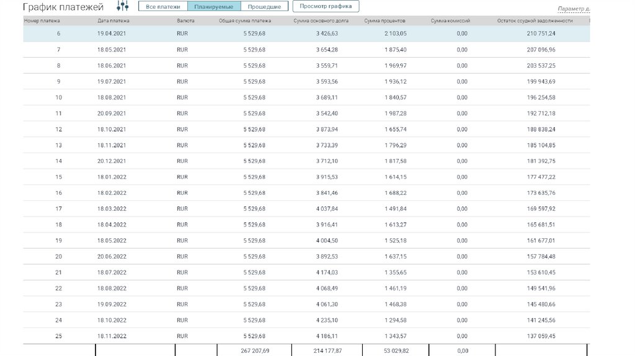Click the 'Сумма основного долга' column header
635x356 pixels.
coord(321,20)
